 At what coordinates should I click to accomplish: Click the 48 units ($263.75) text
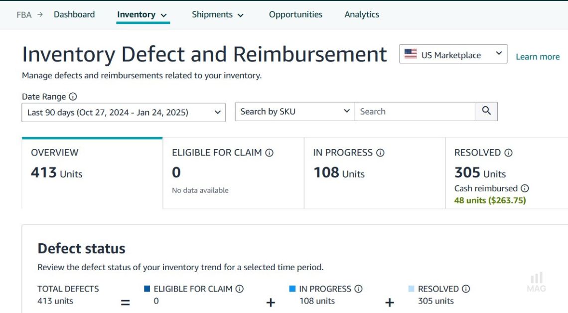coord(490,200)
